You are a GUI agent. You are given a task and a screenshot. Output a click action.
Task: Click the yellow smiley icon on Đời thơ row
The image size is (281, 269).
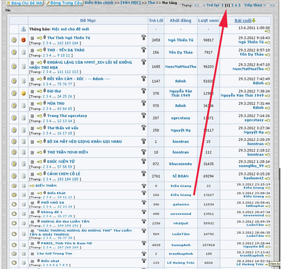point(23,93)
